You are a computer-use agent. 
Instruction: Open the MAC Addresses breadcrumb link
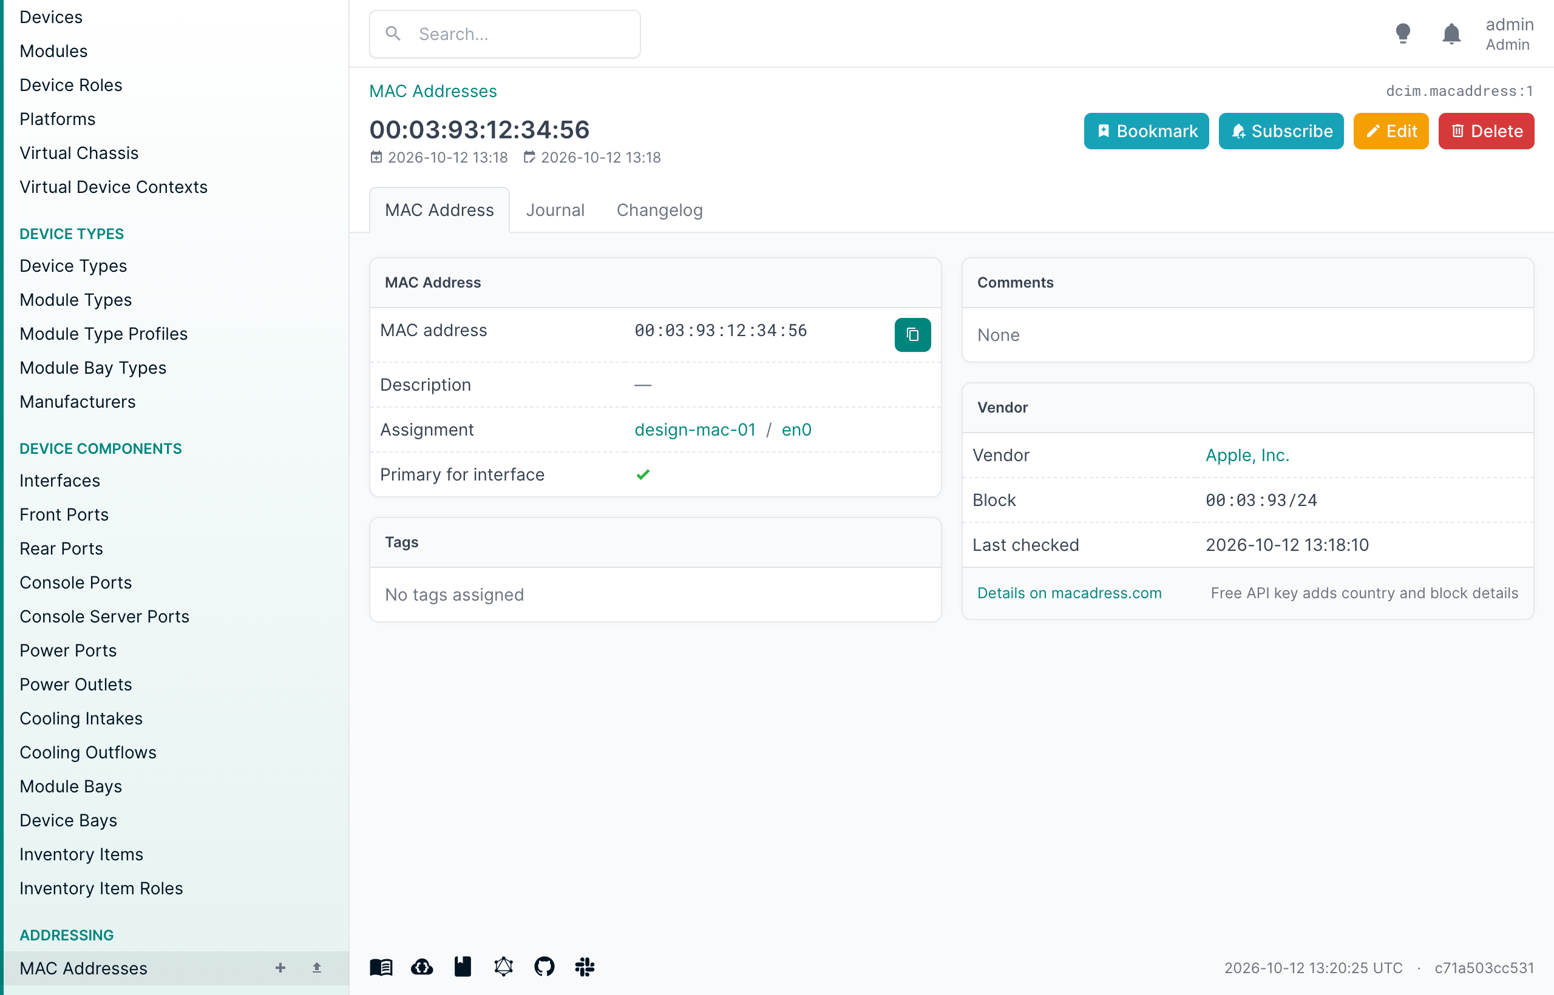pos(432,91)
